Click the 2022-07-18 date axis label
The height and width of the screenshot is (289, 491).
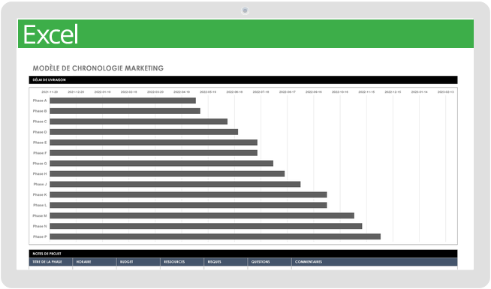(x=261, y=92)
